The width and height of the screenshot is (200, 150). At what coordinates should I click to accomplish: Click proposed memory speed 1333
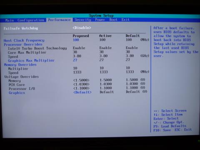coord(77,72)
